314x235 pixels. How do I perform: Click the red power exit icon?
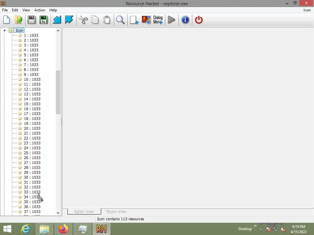pyautogui.click(x=199, y=20)
